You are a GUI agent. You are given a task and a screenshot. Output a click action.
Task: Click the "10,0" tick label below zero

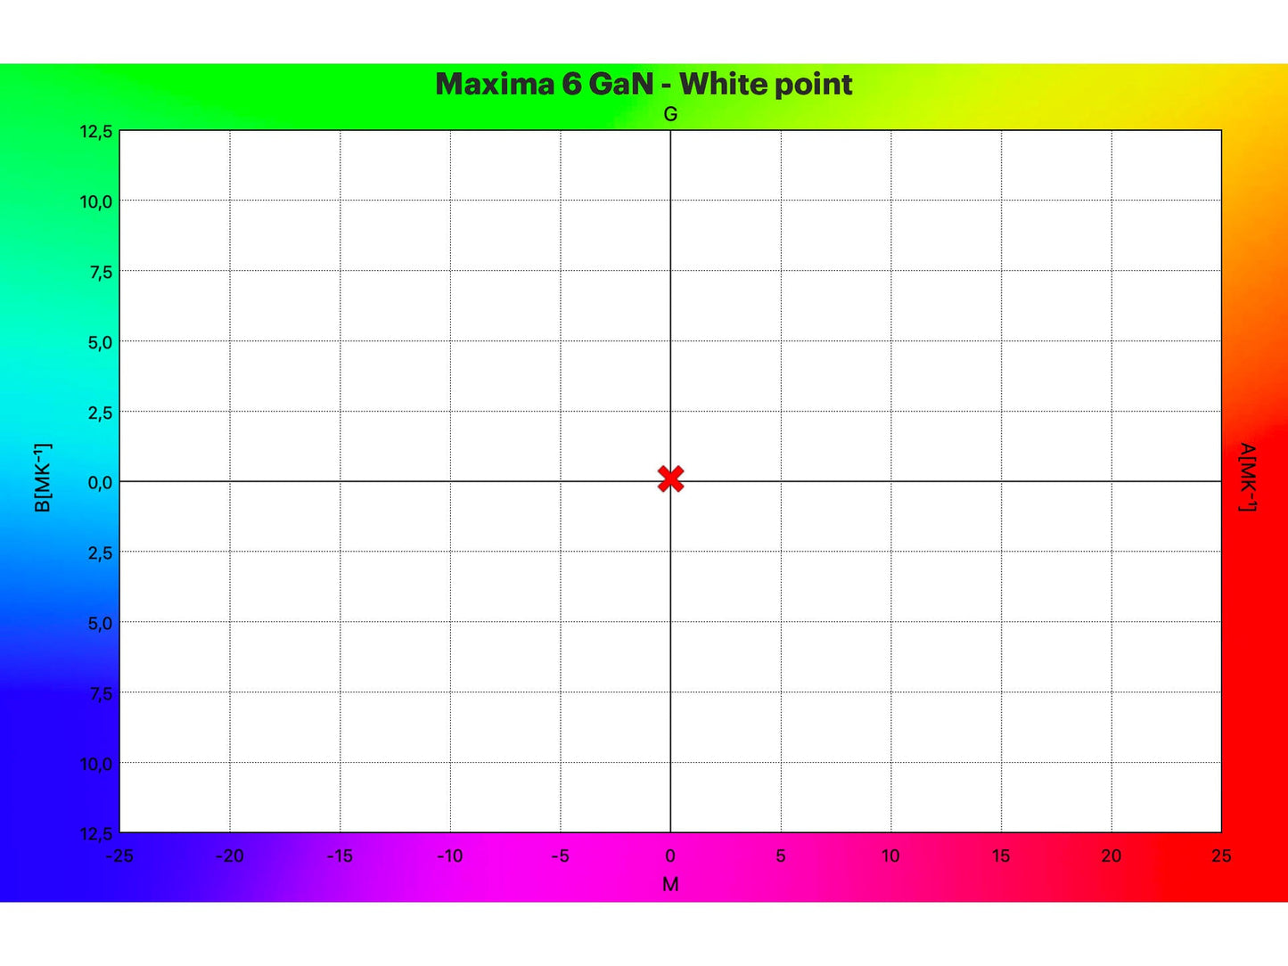point(96,764)
